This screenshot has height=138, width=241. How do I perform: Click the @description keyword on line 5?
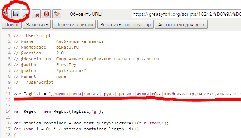(x=36, y=59)
